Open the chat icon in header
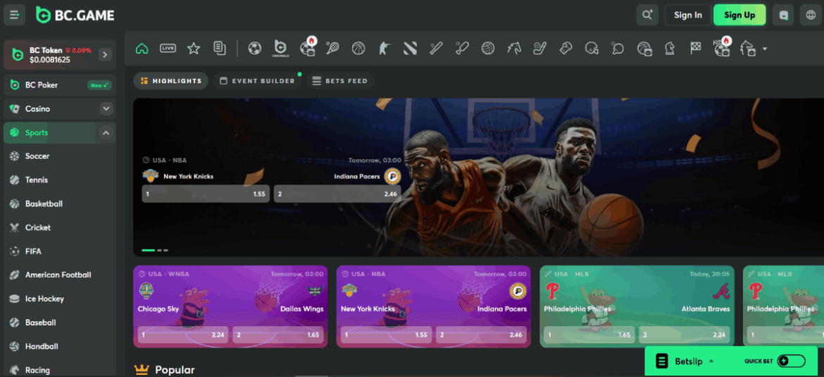824x377 pixels. coord(784,15)
